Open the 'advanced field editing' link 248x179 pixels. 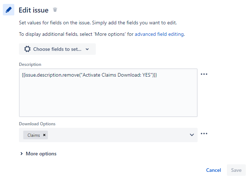coord(159,34)
